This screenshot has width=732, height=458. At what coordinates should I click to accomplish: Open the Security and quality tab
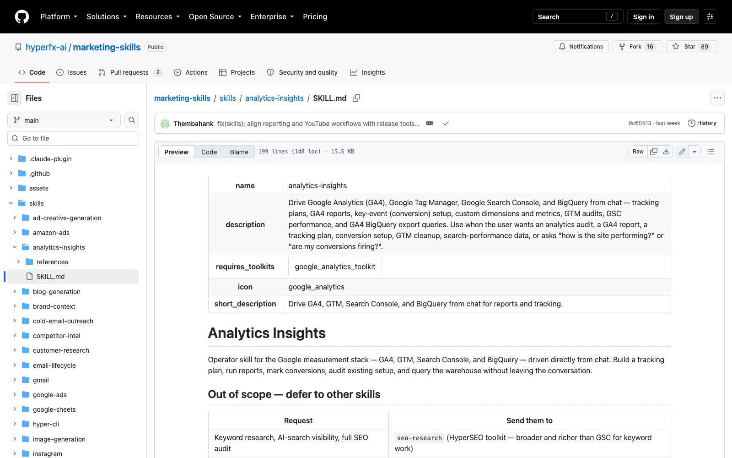(x=302, y=72)
